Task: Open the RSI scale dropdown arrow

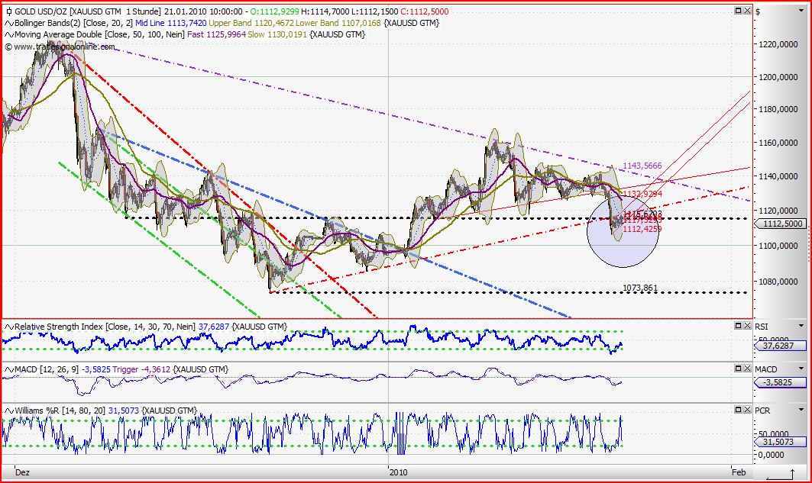Action: 801,326
